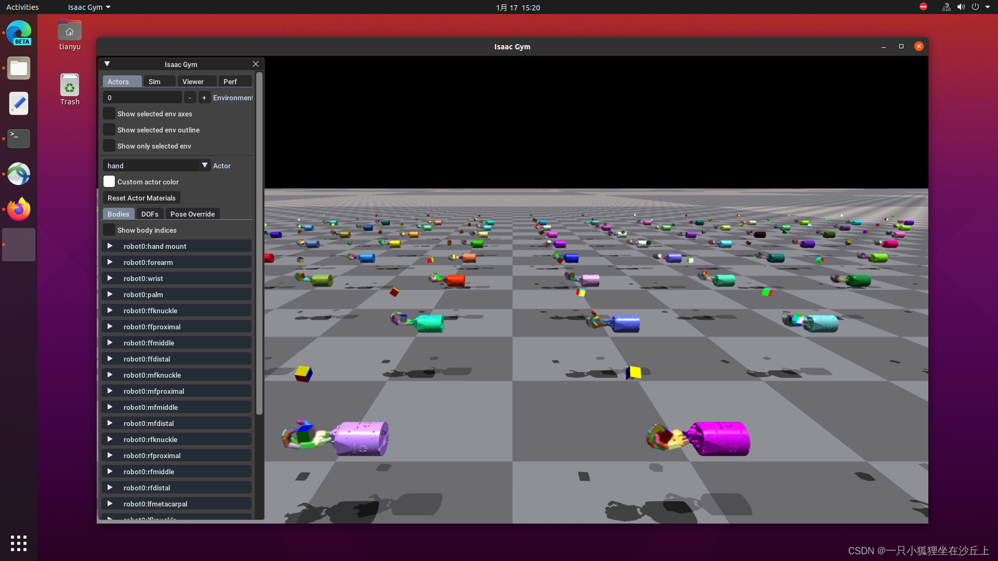This screenshot has width=998, height=561.
Task: Open the hand Actor dropdown
Action: [205, 166]
